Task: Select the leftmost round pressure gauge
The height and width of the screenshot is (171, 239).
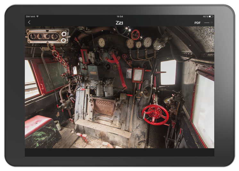Action: pyautogui.click(x=102, y=43)
